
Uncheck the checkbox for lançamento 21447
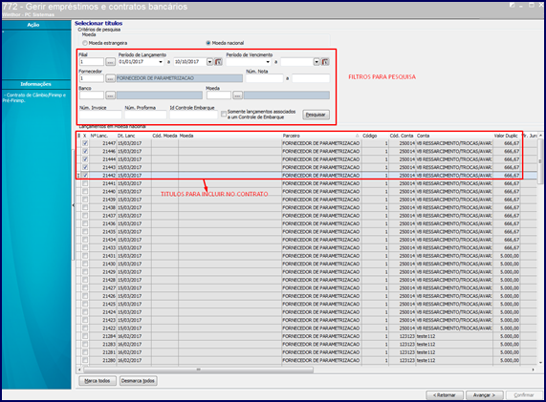coord(85,143)
